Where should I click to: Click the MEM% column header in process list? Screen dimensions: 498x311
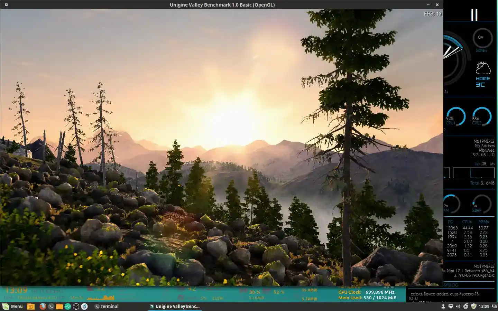pyautogui.click(x=483, y=222)
